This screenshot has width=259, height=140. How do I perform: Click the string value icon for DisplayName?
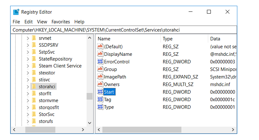point(100,54)
